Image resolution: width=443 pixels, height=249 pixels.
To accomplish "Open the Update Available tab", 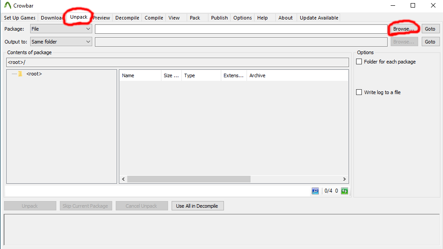I will (319, 18).
